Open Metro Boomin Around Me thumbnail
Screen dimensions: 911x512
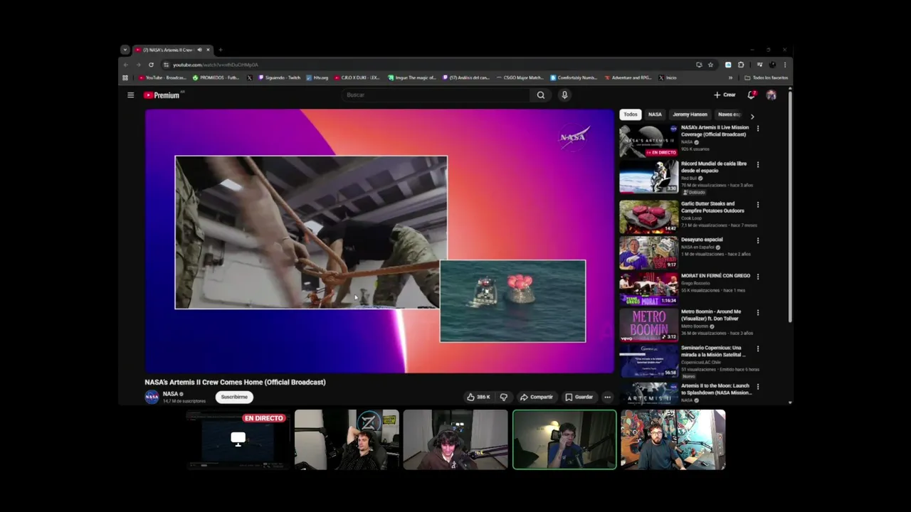(x=648, y=325)
